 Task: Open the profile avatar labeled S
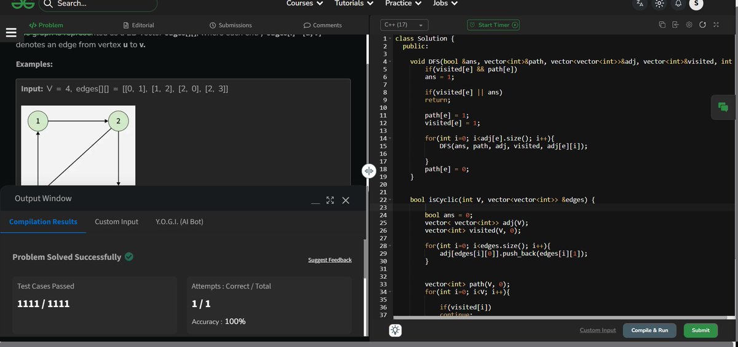[696, 4]
